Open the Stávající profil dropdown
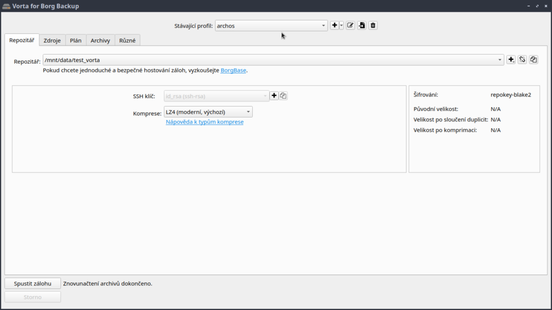552x310 pixels. pos(271,26)
